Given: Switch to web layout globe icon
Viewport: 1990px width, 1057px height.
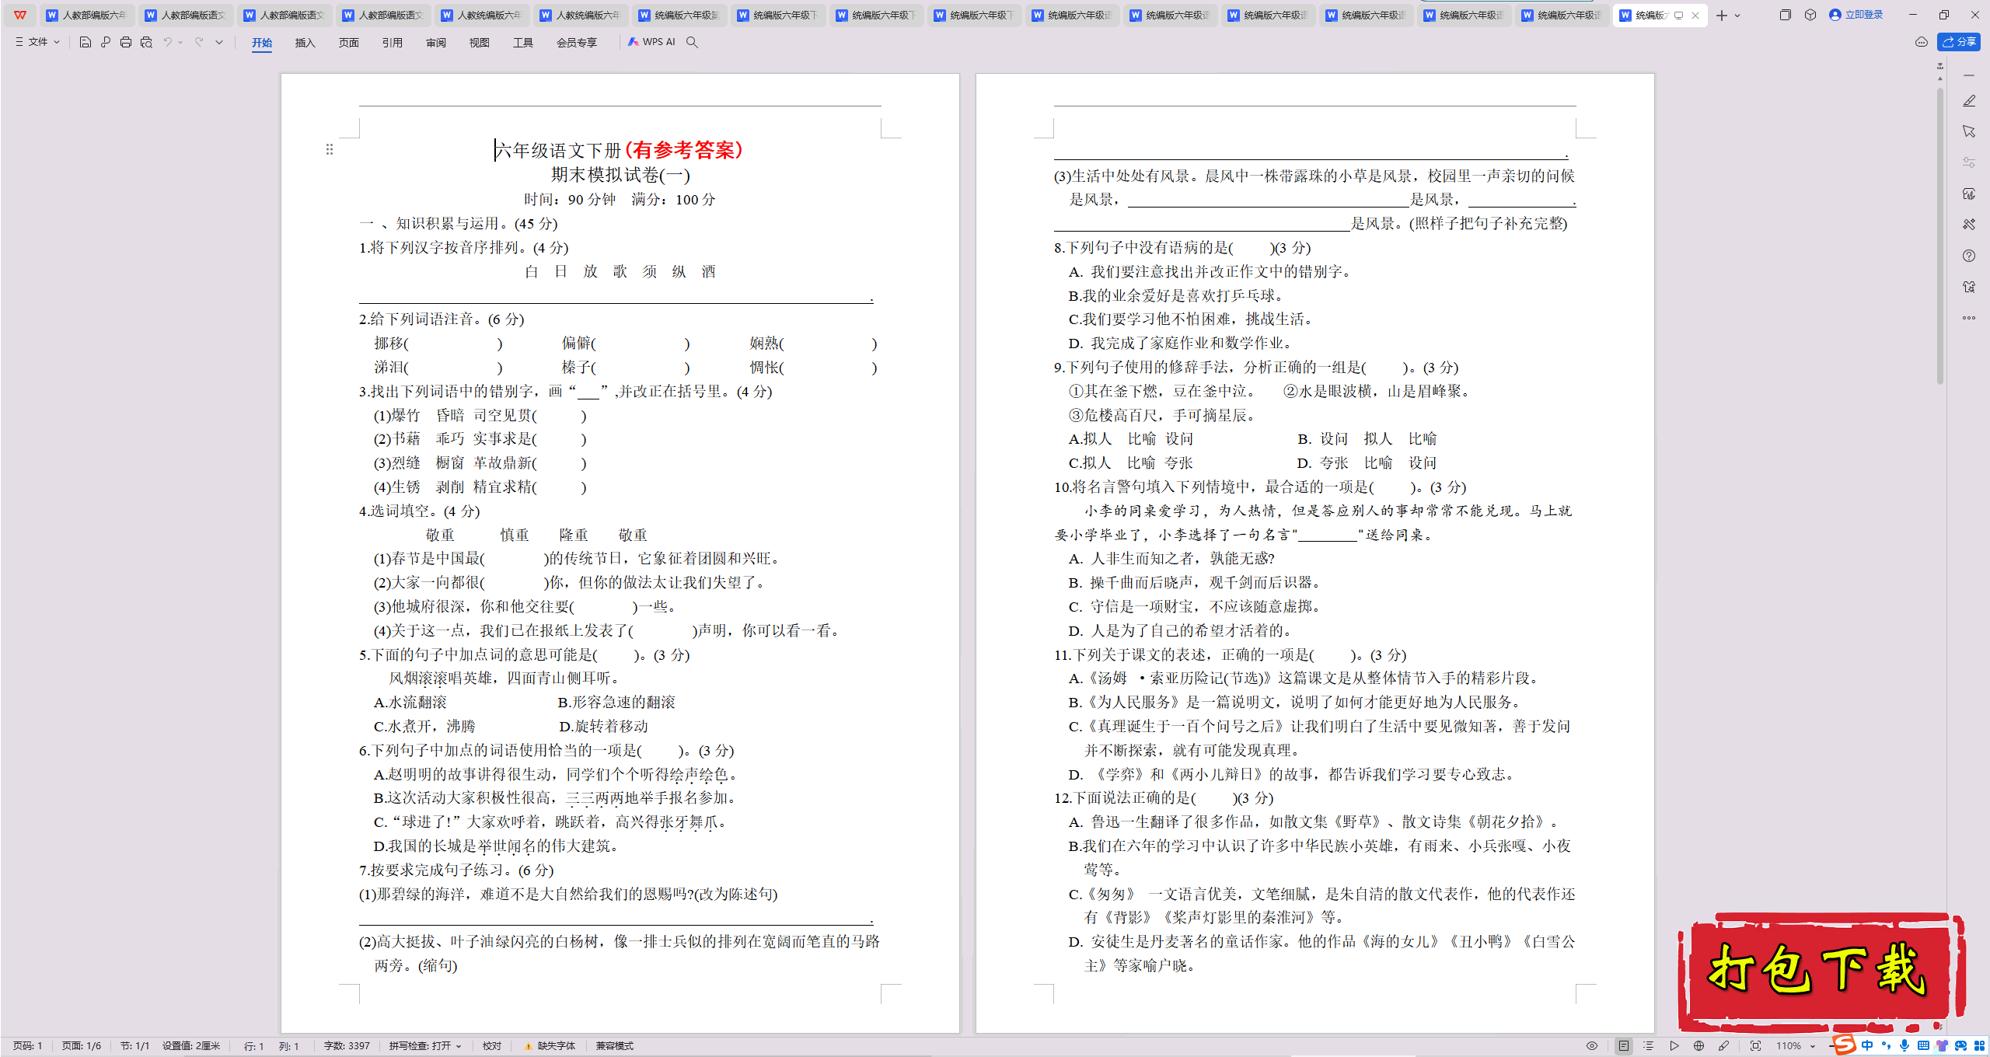Looking at the screenshot, I should click(1699, 1046).
